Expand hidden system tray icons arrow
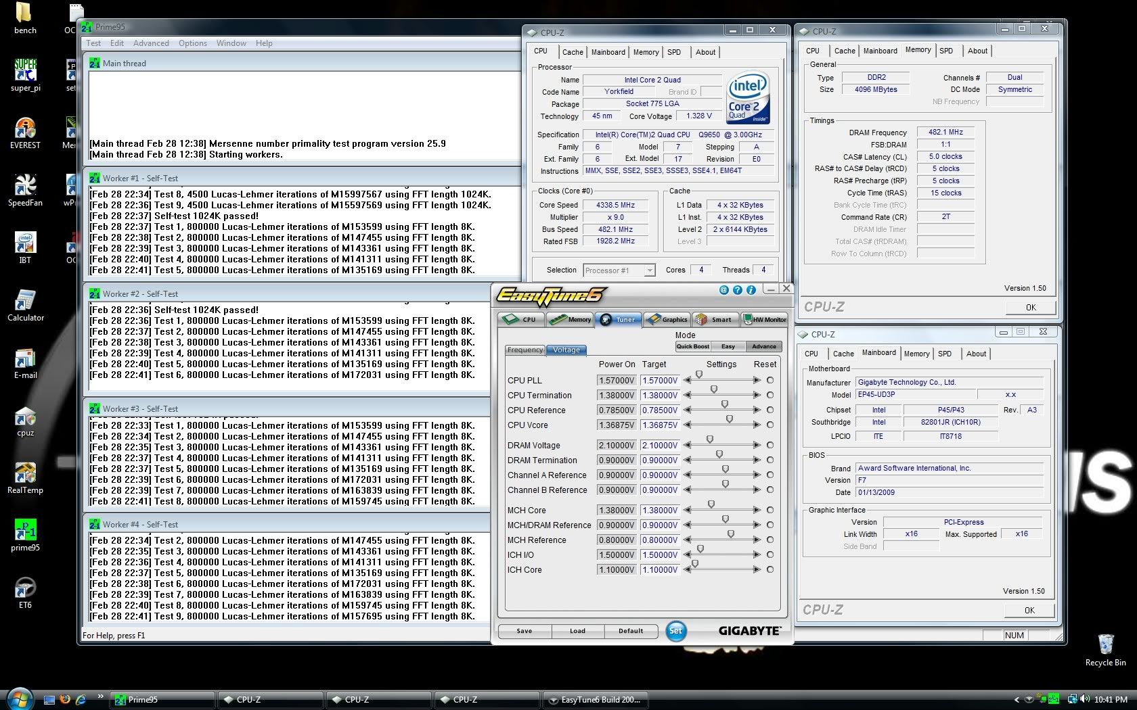The height and width of the screenshot is (710, 1137). [1017, 700]
